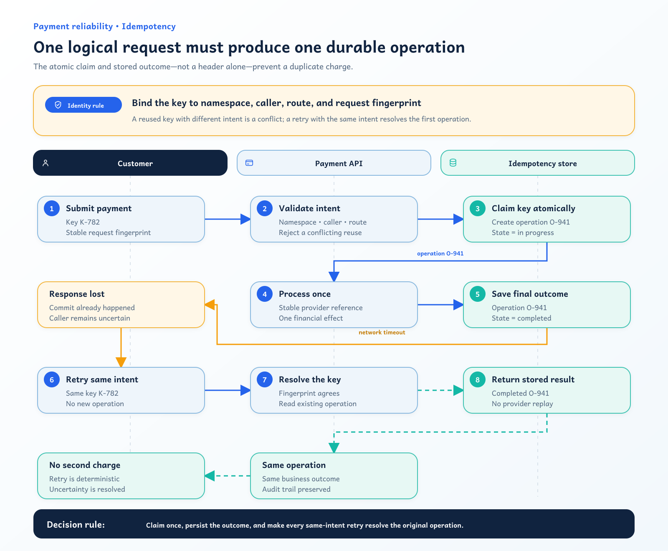The image size is (668, 551).
Task: Click 'State = in progress' text
Action: coord(523,233)
